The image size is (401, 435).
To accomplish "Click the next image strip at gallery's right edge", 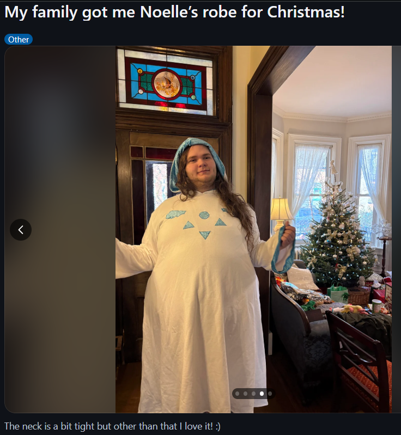I will [x=396, y=229].
